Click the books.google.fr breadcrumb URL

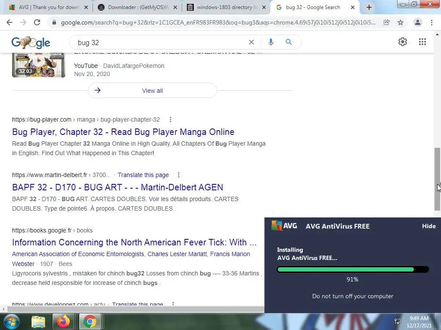coord(52,230)
